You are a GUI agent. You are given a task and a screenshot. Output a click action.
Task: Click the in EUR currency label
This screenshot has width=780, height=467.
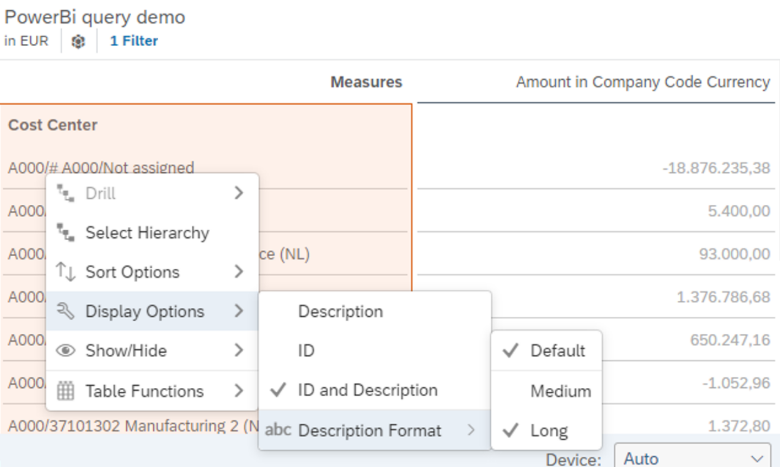click(27, 41)
